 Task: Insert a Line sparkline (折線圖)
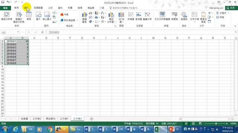coord(131,16)
